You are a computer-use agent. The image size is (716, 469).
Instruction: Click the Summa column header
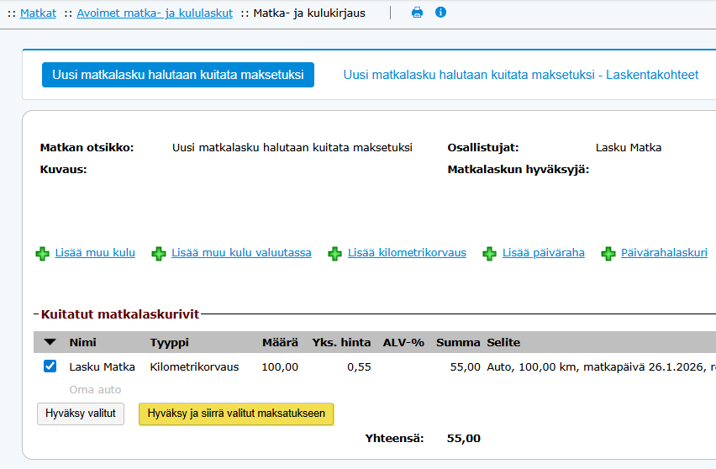click(458, 342)
